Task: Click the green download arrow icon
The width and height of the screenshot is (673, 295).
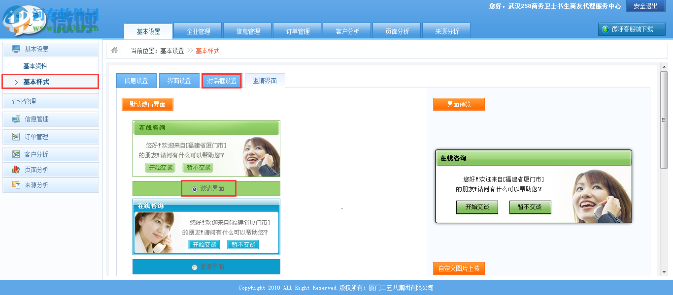Action: tap(605, 29)
